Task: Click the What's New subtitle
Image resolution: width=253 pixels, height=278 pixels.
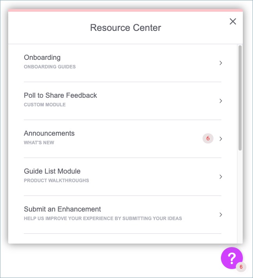Action: (x=39, y=143)
